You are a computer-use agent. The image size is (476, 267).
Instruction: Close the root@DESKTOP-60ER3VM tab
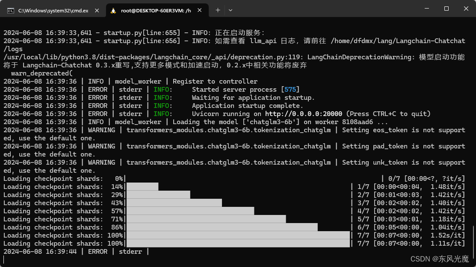[x=199, y=10]
